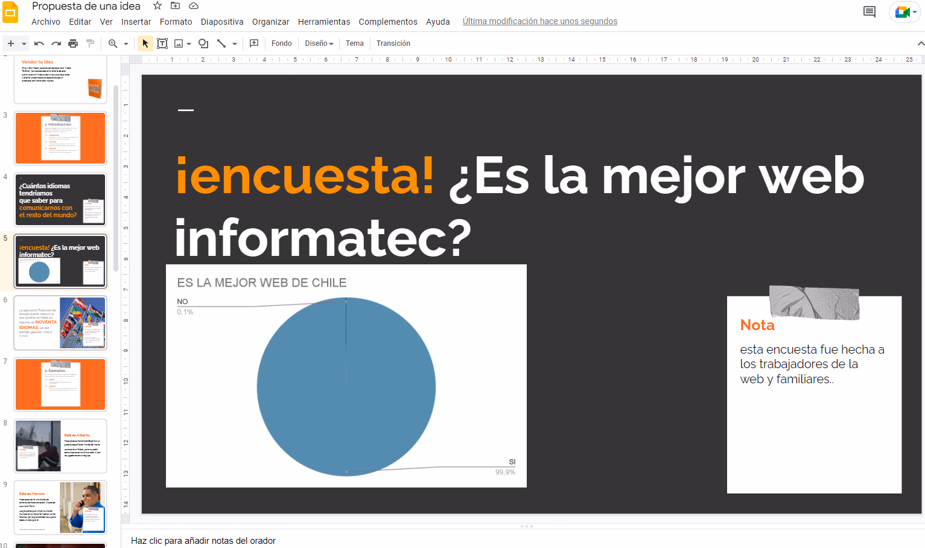Open zoom level dropdown arrow
Image resolution: width=925 pixels, height=548 pixels.
pyautogui.click(x=126, y=43)
